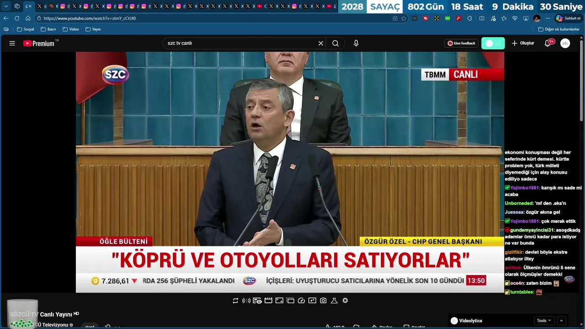The image size is (585, 329).
Task: Open the video filters sparkle icon
Action: 312,301
